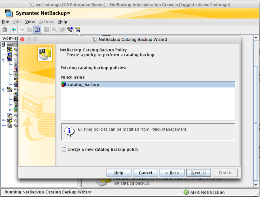260x197 pixels.
Task: Expand the Vault Management tree node
Action: pyautogui.click(x=4, y=120)
